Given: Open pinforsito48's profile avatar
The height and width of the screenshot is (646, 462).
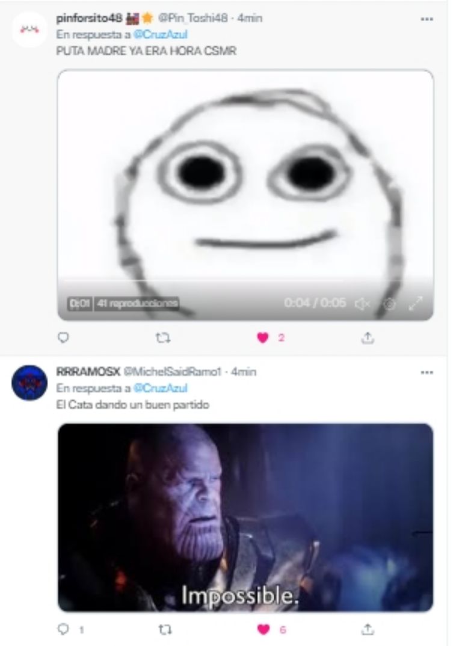Looking at the screenshot, I should pyautogui.click(x=29, y=29).
